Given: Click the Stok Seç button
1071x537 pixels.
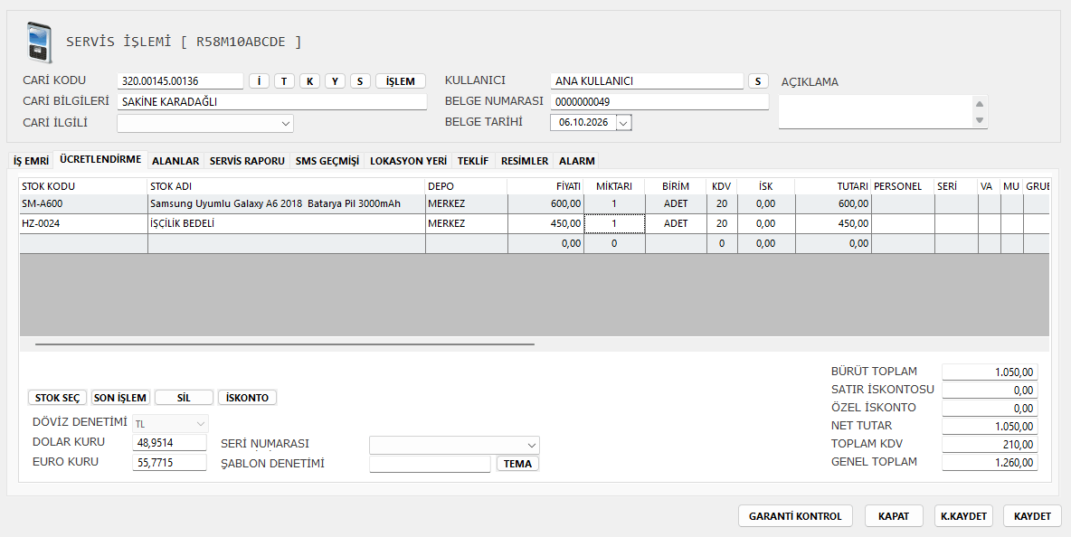Looking at the screenshot, I should [x=57, y=398].
